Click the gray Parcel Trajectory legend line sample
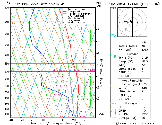 click(x=65, y=14)
